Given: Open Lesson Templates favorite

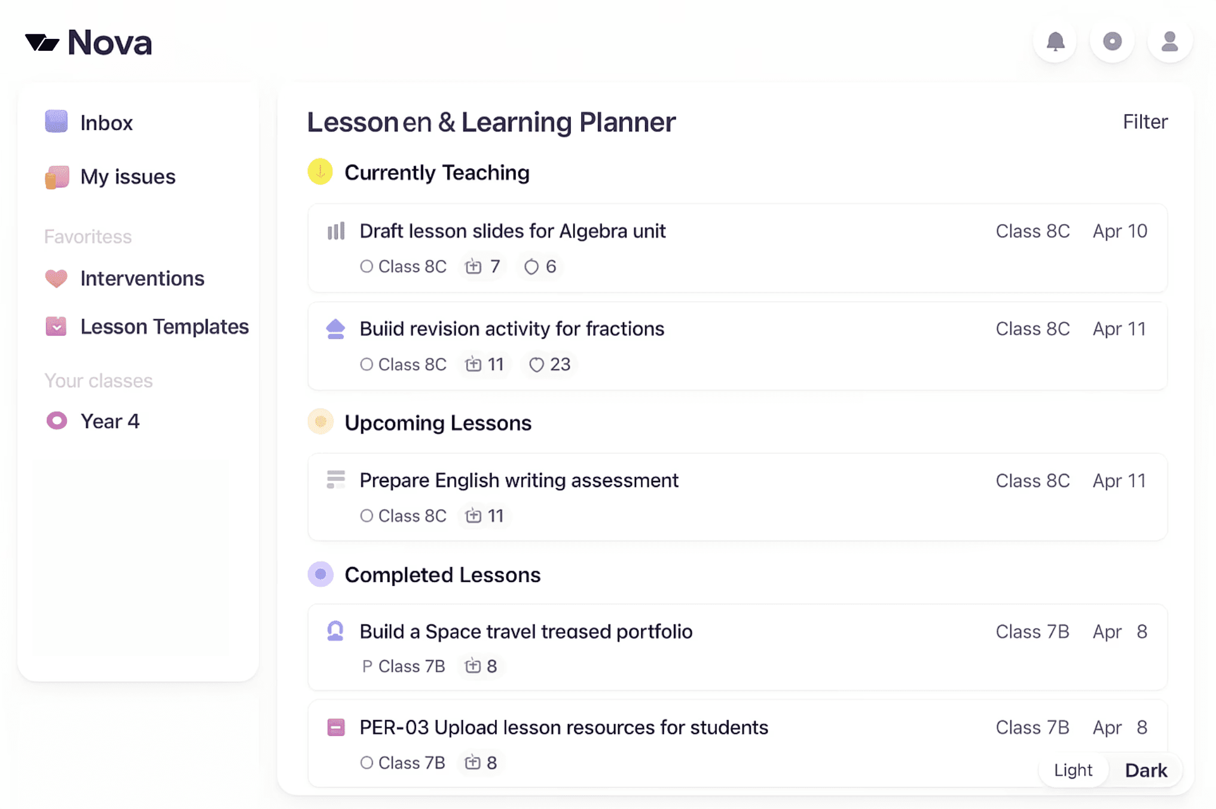Looking at the screenshot, I should click(164, 327).
